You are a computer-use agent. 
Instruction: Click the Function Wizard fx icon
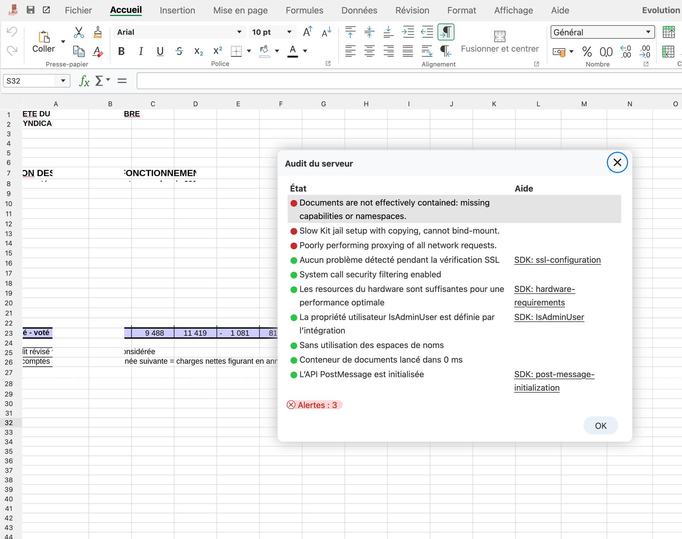[x=84, y=81]
